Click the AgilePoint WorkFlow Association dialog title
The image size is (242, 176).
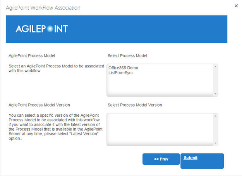[x=43, y=8]
